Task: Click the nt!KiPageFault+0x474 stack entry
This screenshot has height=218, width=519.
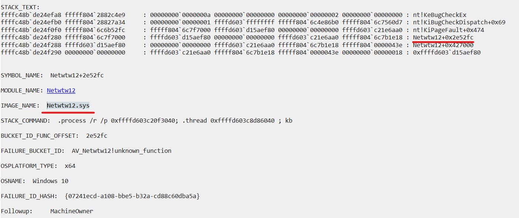Action: tap(448, 30)
